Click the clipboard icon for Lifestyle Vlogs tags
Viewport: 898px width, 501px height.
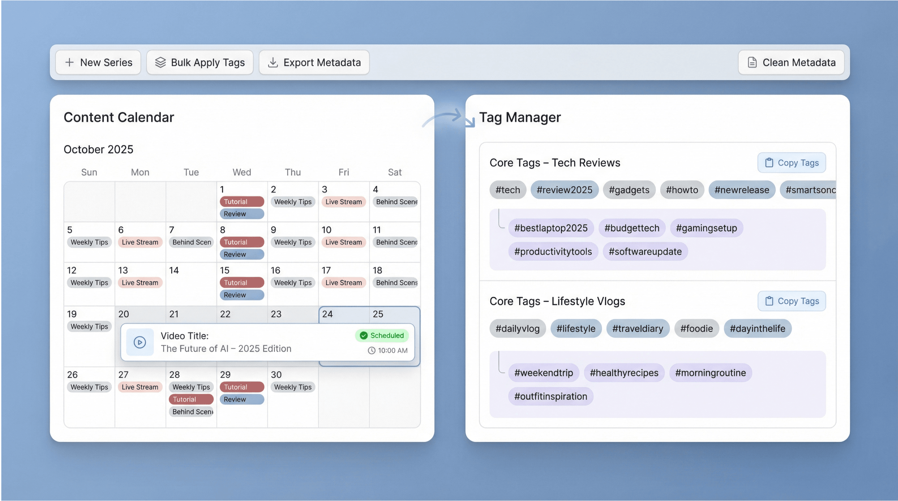click(x=769, y=301)
